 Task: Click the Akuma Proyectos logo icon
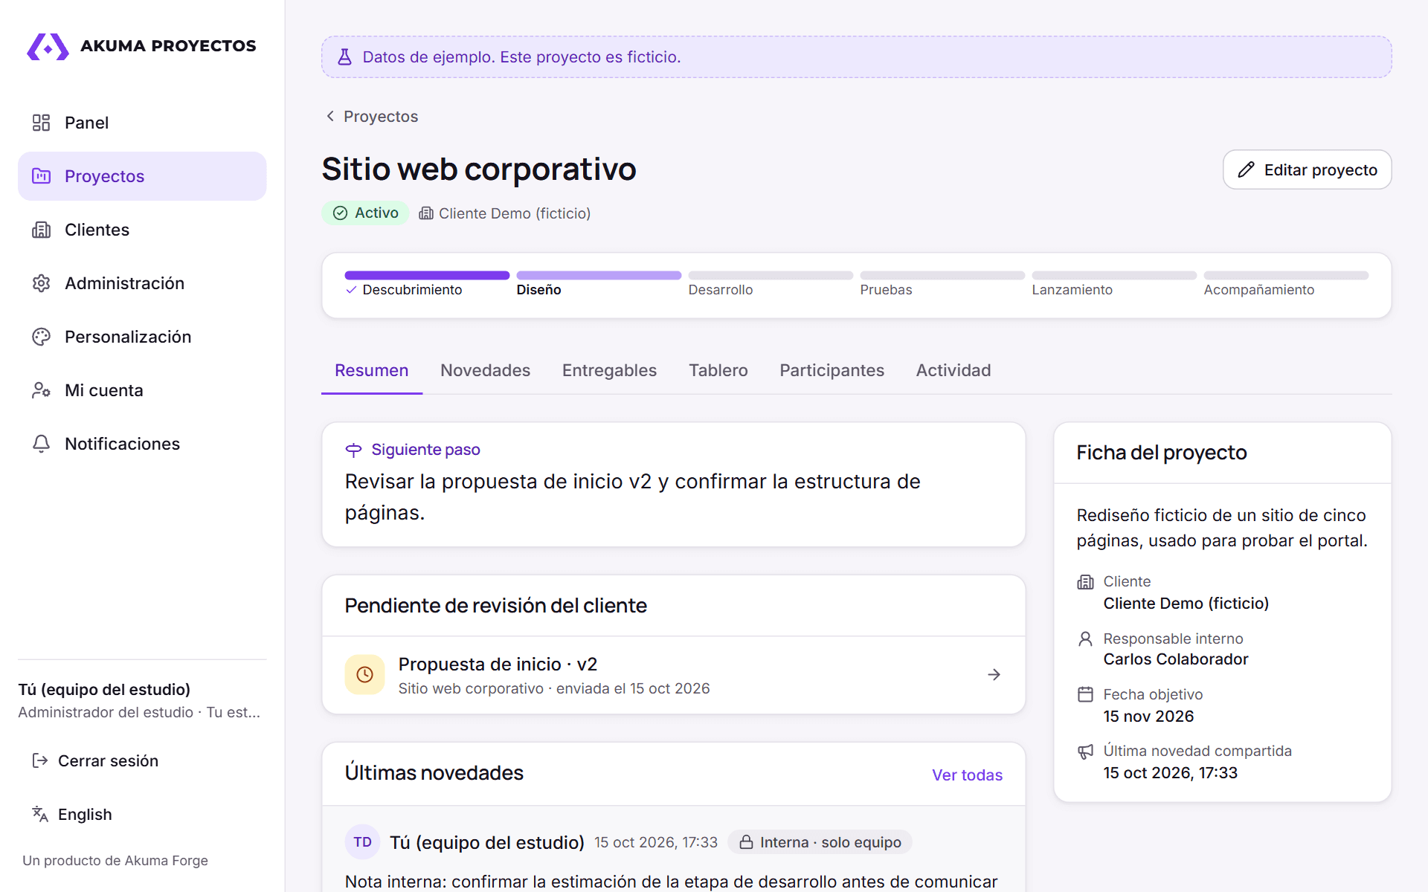tap(48, 46)
